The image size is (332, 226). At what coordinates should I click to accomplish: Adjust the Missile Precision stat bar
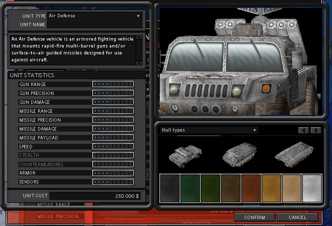coord(113,120)
